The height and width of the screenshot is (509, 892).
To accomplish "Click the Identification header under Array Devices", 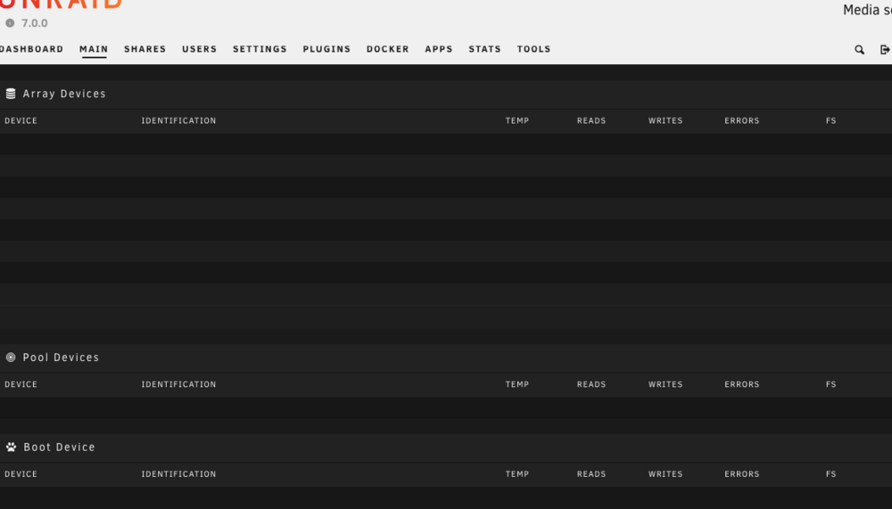I will click(178, 120).
